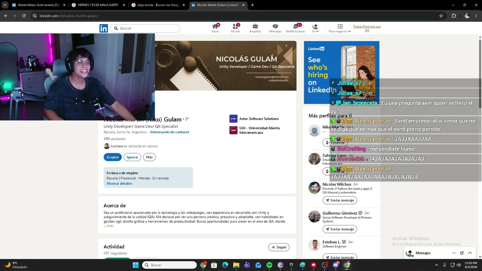Open the Más options dropdown on profile
482x271 pixels.
click(x=149, y=157)
